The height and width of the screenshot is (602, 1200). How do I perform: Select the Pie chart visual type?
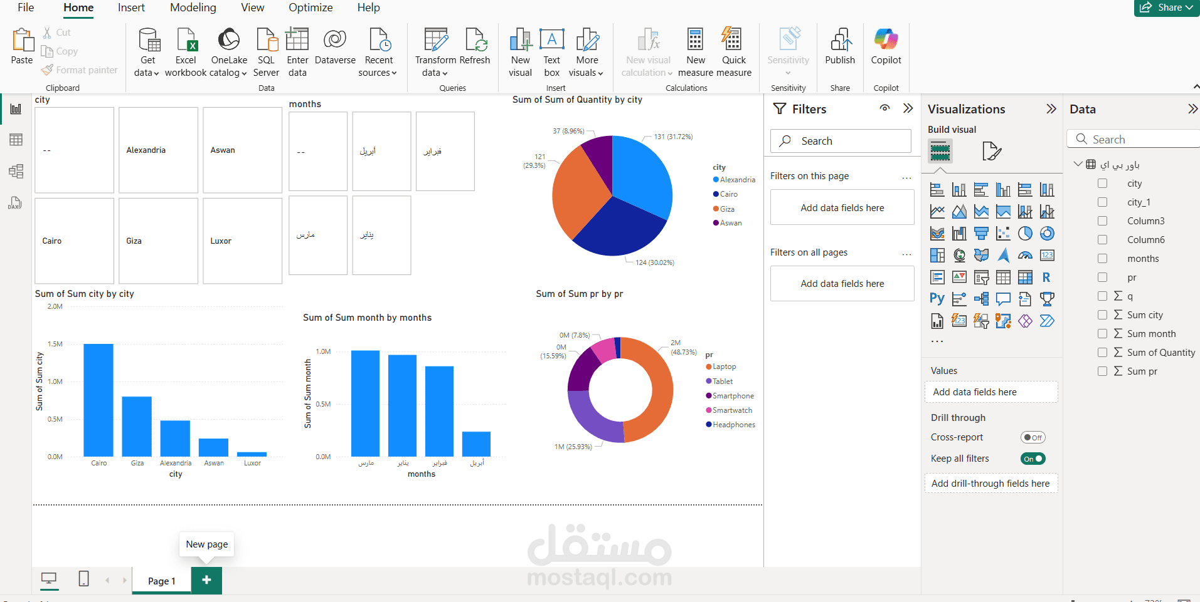pos(1025,234)
